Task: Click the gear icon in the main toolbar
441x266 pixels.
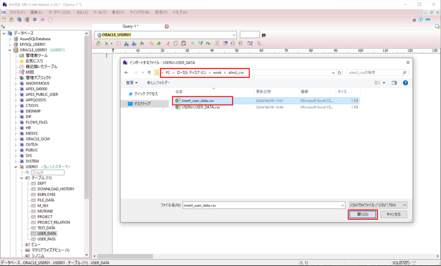Action: coord(35,19)
